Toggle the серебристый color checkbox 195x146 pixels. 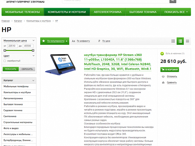5,61
